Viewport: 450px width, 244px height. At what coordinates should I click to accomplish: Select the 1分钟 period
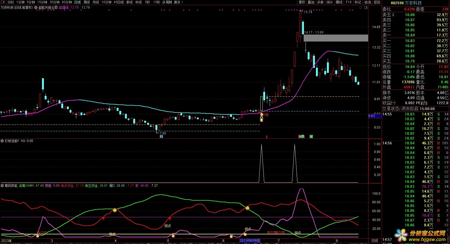[20, 2]
